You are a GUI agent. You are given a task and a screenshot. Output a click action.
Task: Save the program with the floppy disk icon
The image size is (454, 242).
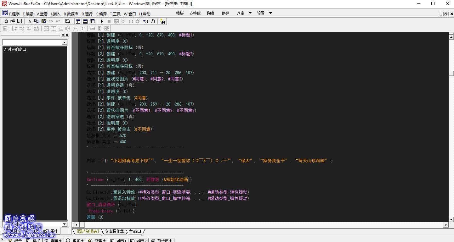click(20, 21)
